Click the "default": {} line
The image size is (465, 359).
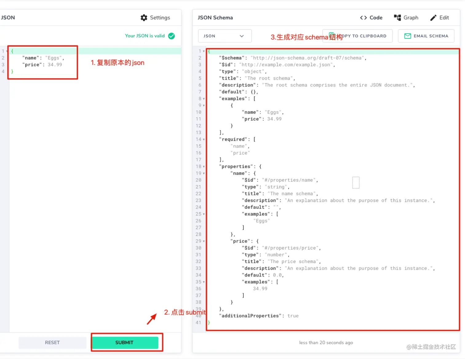point(238,92)
